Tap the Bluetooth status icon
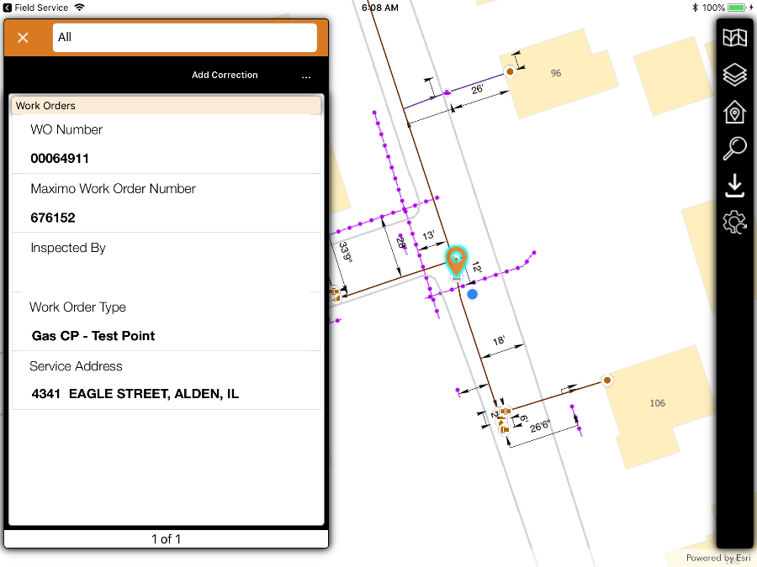The image size is (757, 567). point(695,8)
